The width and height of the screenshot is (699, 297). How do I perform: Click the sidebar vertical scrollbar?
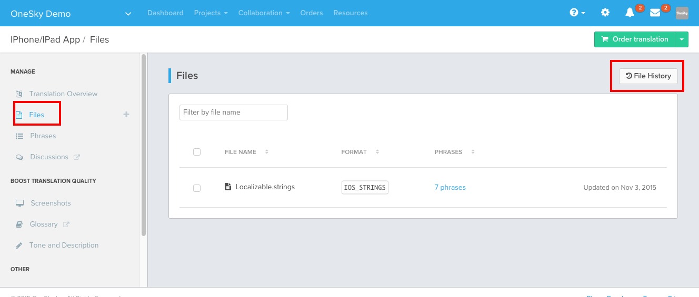(x=144, y=145)
